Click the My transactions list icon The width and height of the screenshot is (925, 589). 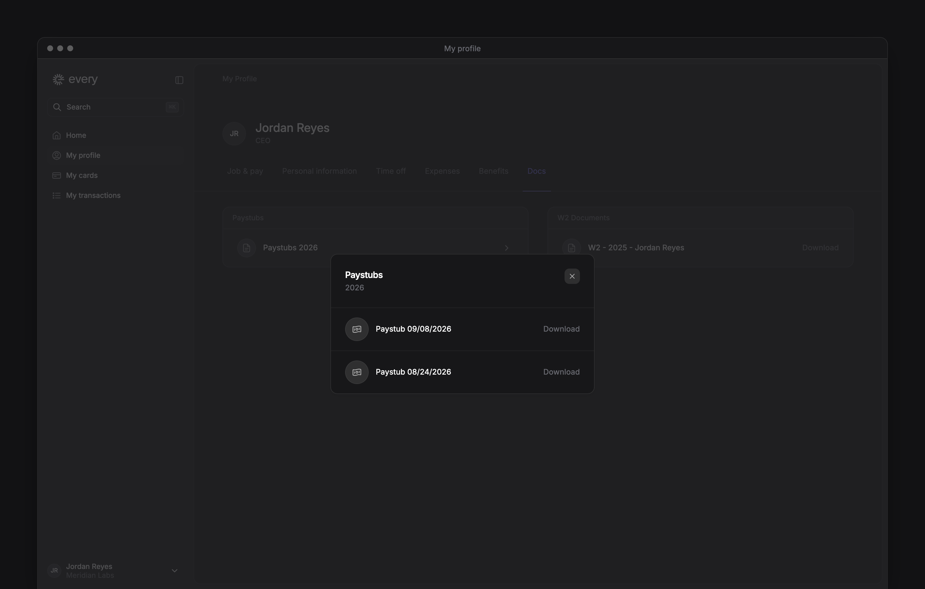(x=56, y=195)
